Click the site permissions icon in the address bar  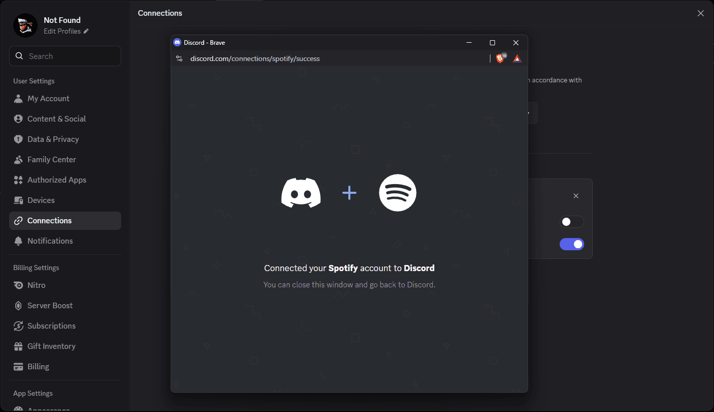[179, 58]
